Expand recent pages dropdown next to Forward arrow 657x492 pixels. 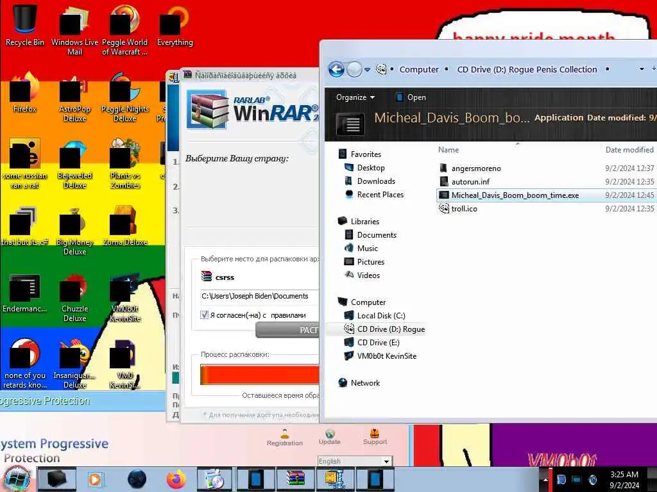[x=367, y=70]
